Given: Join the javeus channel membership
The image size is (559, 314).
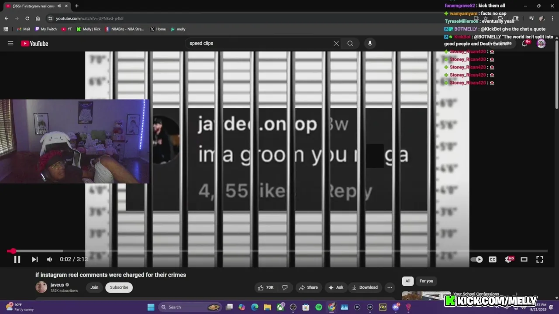Looking at the screenshot, I should [x=94, y=287].
